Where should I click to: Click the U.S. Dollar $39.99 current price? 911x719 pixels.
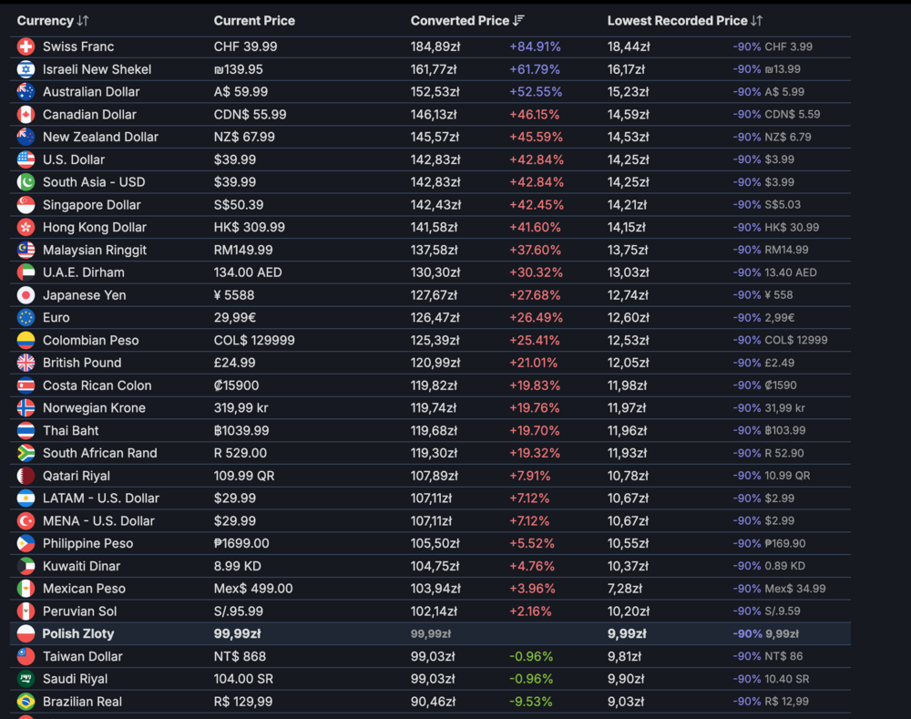point(235,159)
